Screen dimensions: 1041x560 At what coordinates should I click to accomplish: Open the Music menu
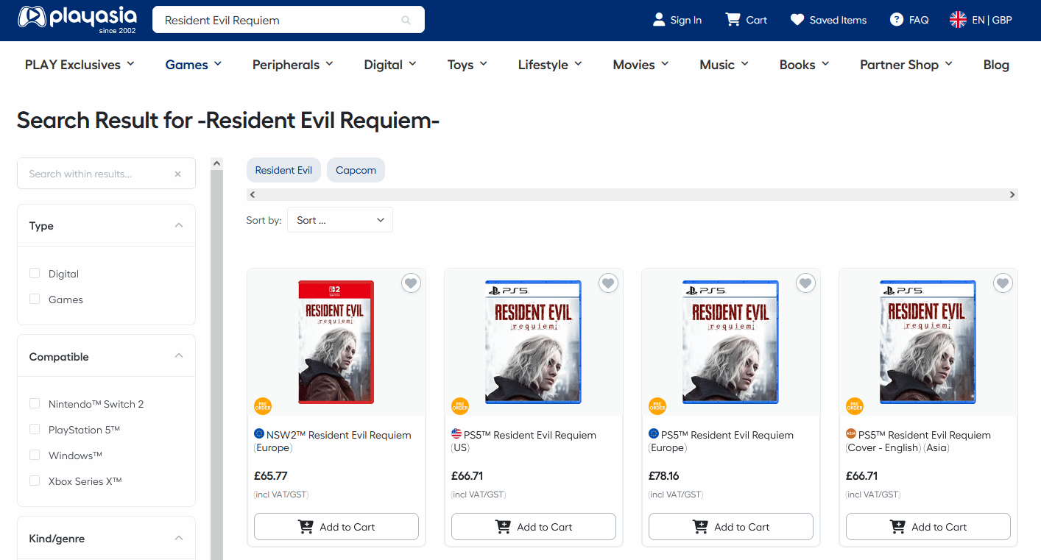coord(724,65)
